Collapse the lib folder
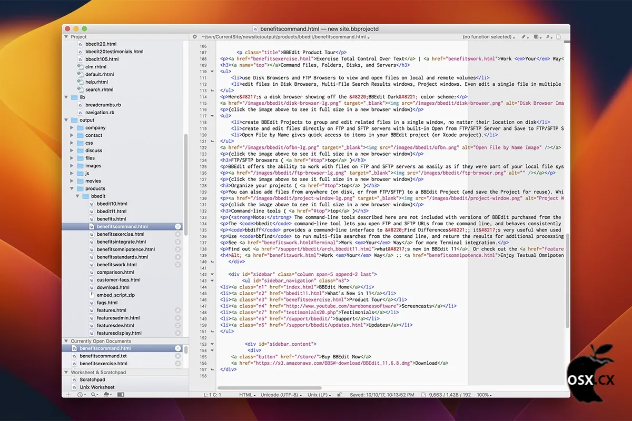632x421 pixels. pos(66,97)
